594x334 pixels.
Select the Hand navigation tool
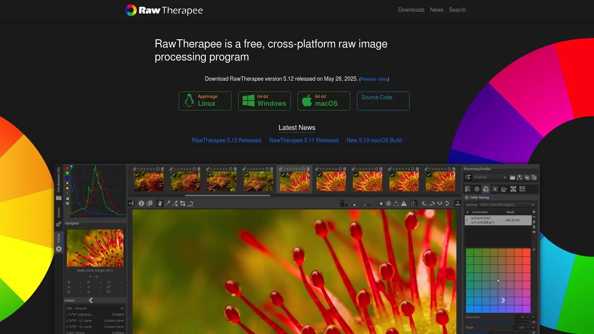160,203
